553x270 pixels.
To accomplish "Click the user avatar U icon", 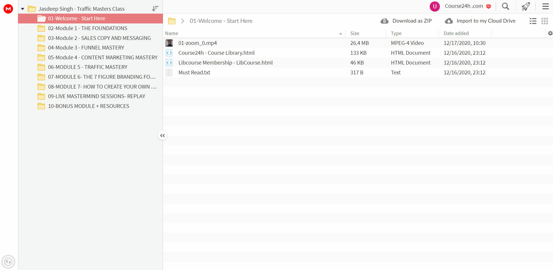I will pos(435,6).
